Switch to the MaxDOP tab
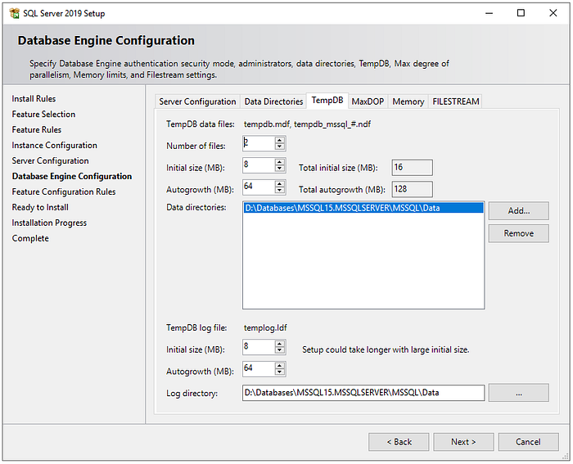 point(368,101)
